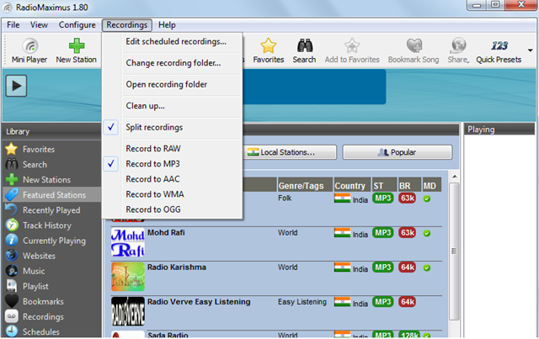The image size is (539, 339).
Task: Click Radio Verve Easy Listening logo
Action: click(x=128, y=311)
